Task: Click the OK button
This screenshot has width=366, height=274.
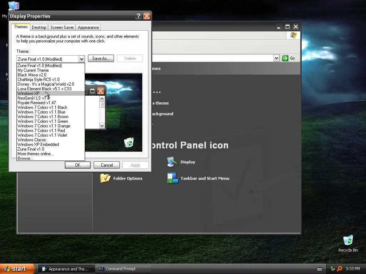Action: tap(78, 165)
